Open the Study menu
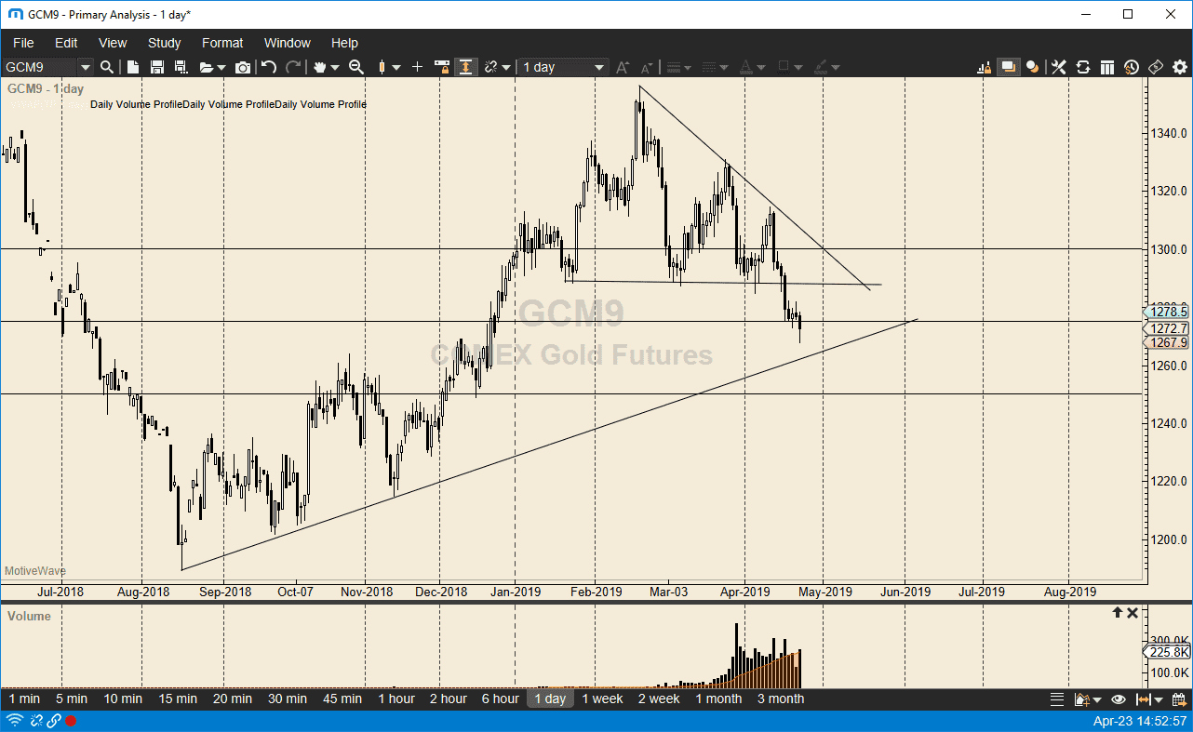Screen dimensions: 1193x732 pyautogui.click(x=164, y=43)
